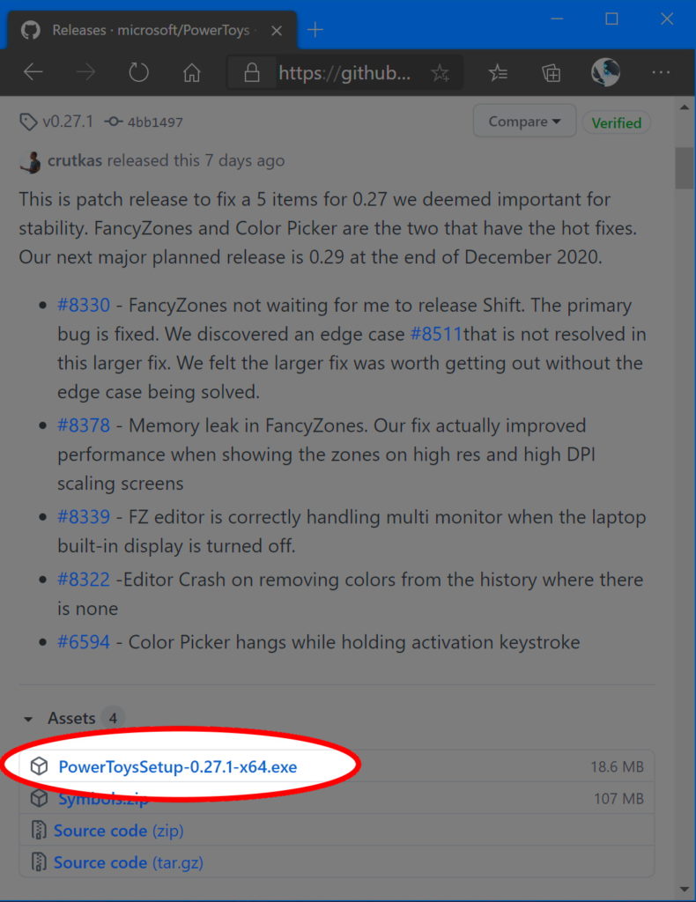
Task: Go back using the browser back arrow
Action: (33, 72)
